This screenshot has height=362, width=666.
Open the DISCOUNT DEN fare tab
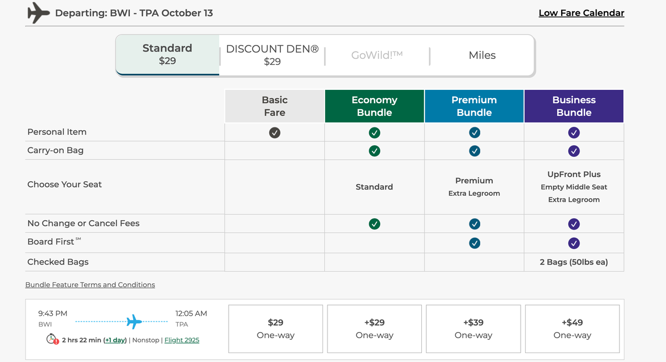coord(272,55)
